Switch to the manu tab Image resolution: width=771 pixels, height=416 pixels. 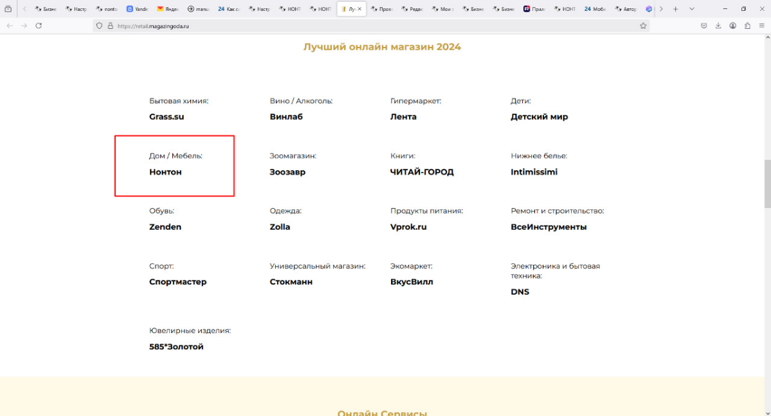(x=198, y=9)
